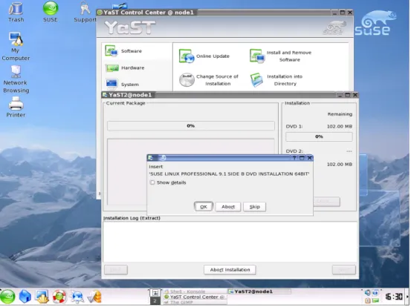Click the desktop pager button above desktop 2

155,293
